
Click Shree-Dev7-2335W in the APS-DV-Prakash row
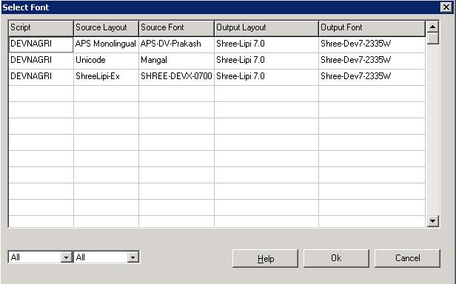[x=372, y=44]
